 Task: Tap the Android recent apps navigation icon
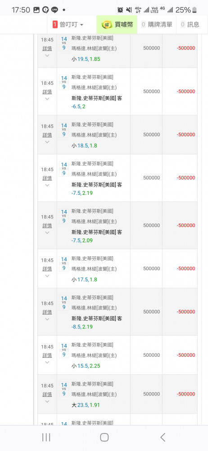pyautogui.click(x=46, y=437)
